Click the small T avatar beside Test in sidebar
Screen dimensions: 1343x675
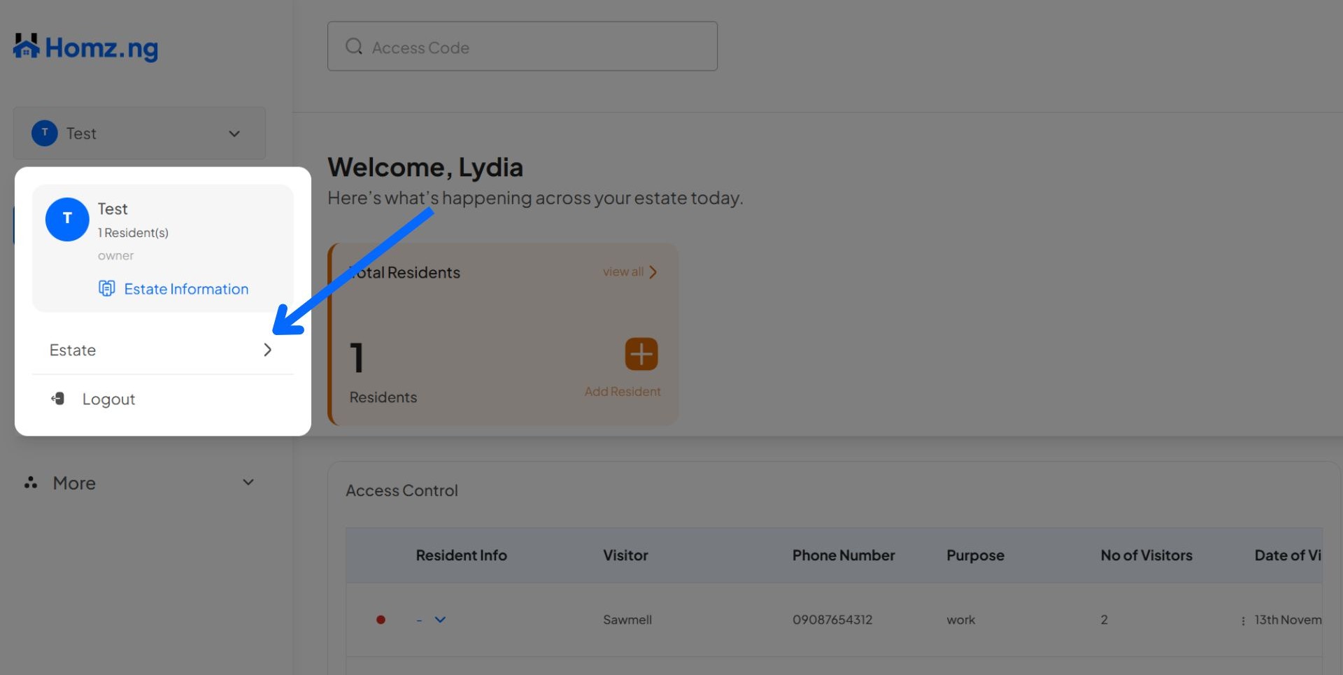click(x=43, y=133)
